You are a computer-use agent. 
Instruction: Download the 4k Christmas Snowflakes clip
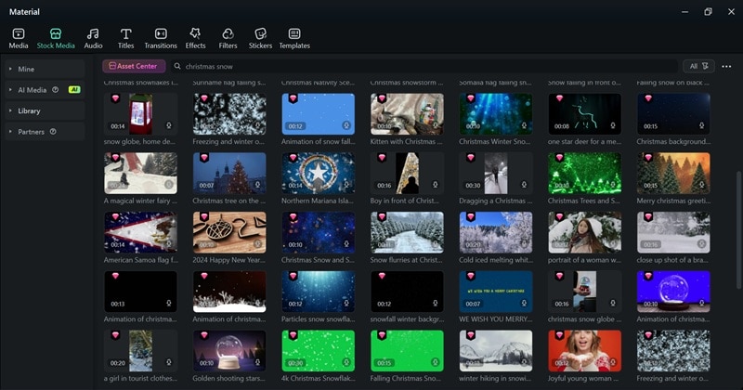coord(346,362)
